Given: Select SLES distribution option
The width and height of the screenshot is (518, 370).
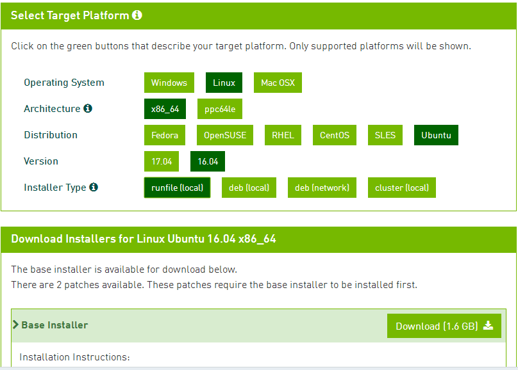Looking at the screenshot, I should click(385, 135).
